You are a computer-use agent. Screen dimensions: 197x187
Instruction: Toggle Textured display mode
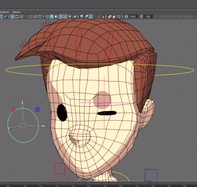[x=66, y=17]
